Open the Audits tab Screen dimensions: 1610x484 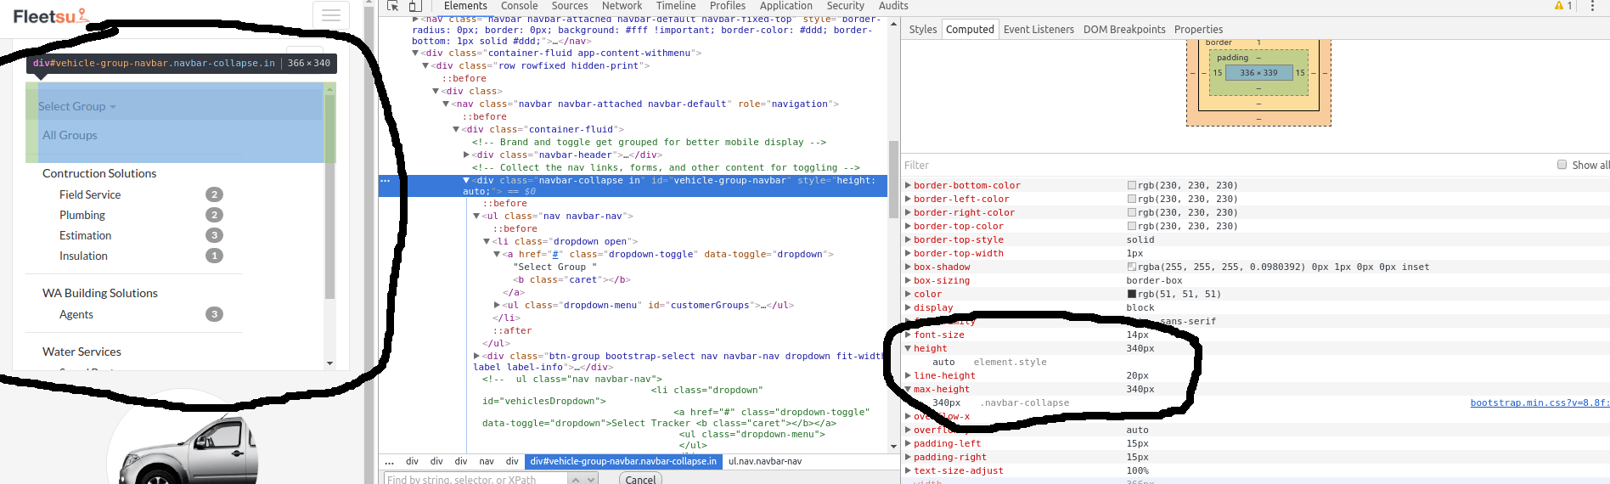pyautogui.click(x=893, y=6)
